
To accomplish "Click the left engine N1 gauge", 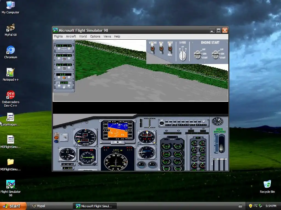I will [x=166, y=146].
